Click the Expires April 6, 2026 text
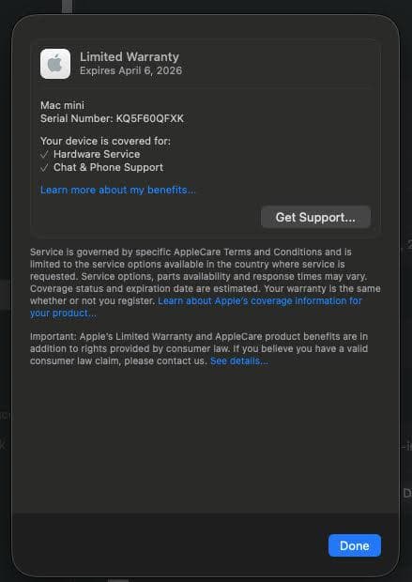 coord(131,70)
